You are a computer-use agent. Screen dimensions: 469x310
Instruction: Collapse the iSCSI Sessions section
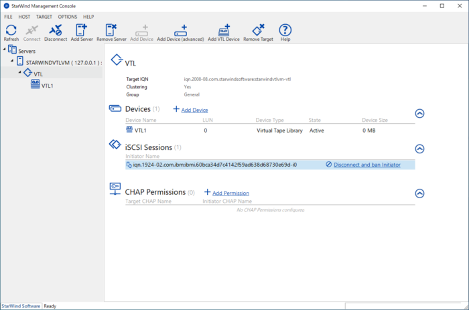(x=419, y=149)
